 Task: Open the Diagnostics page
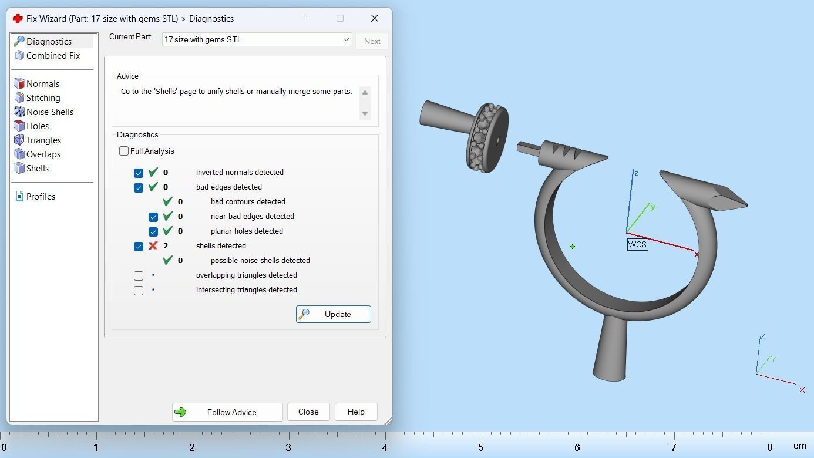[x=49, y=41]
